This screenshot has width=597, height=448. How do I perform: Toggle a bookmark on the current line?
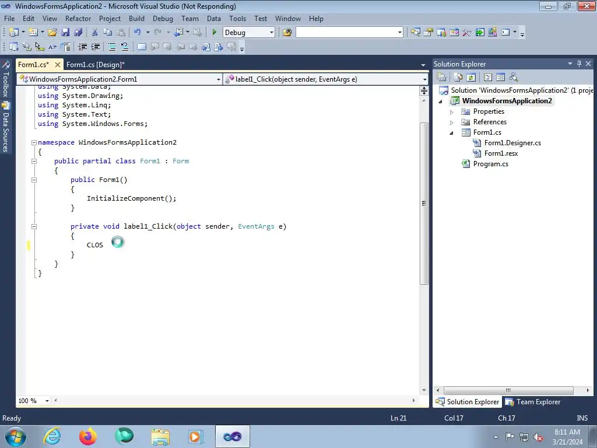coord(141,47)
